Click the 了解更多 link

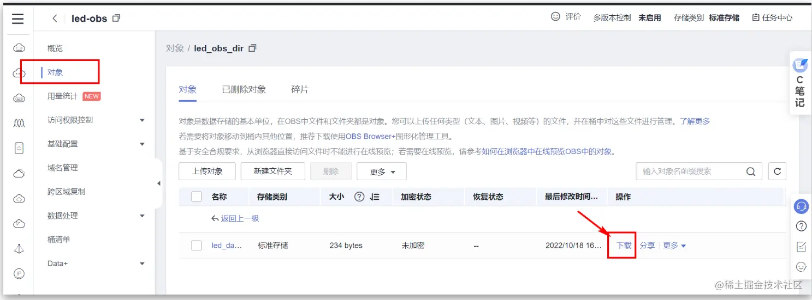(695, 121)
